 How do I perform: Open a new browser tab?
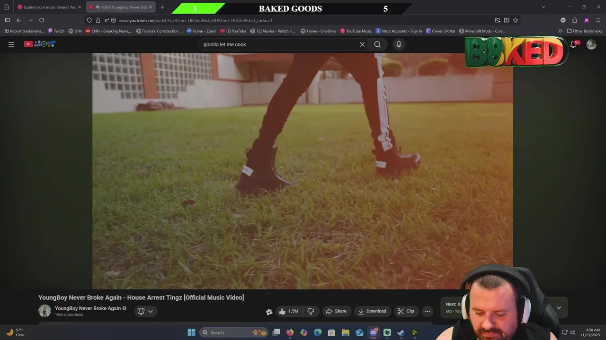162,7
